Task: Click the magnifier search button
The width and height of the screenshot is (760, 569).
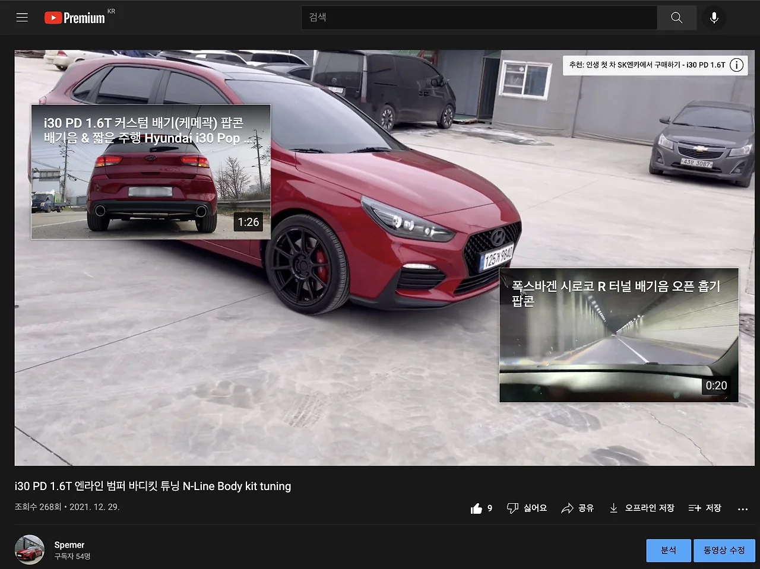Action: 676,18
